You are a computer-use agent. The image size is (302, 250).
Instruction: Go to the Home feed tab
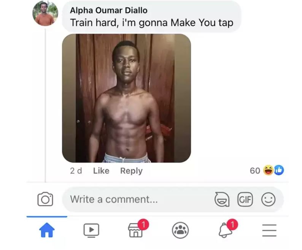pyautogui.click(x=47, y=230)
